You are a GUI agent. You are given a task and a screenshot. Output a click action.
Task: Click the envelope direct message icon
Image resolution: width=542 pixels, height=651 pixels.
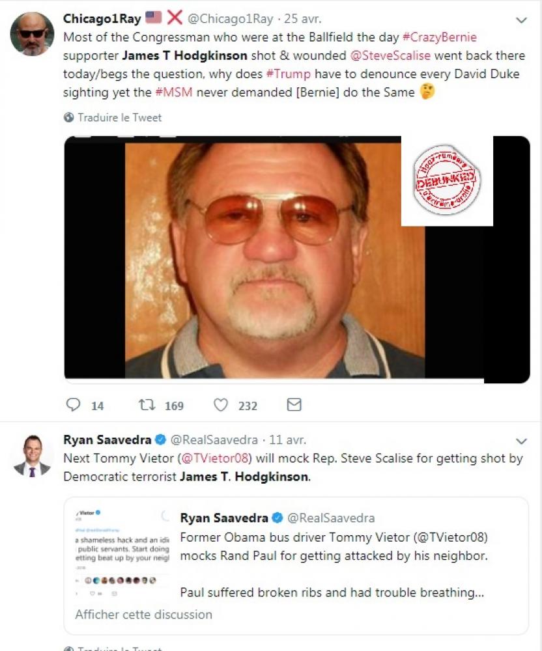[294, 405]
